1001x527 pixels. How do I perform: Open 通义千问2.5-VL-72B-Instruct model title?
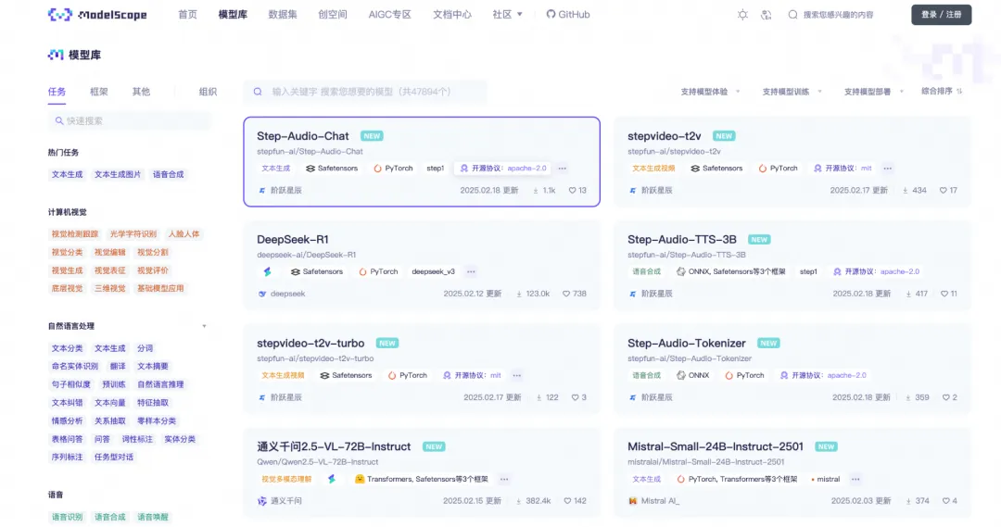[x=334, y=446]
